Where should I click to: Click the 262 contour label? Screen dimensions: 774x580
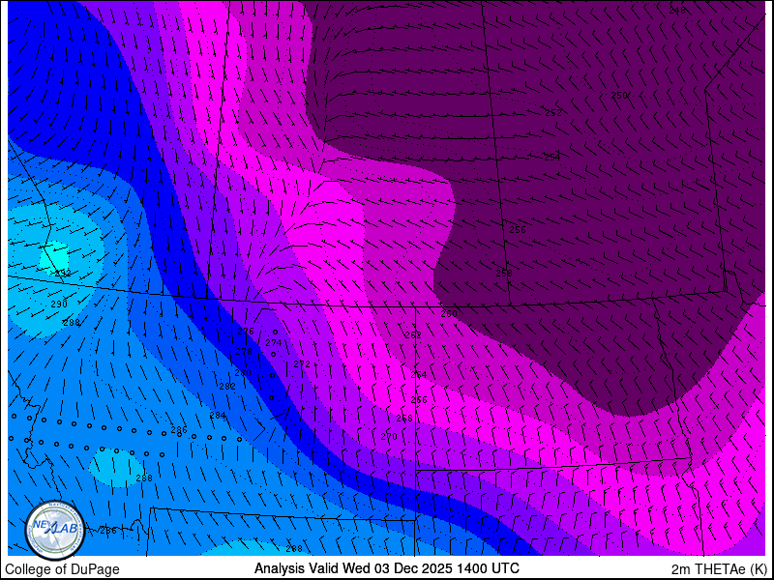[x=413, y=335]
